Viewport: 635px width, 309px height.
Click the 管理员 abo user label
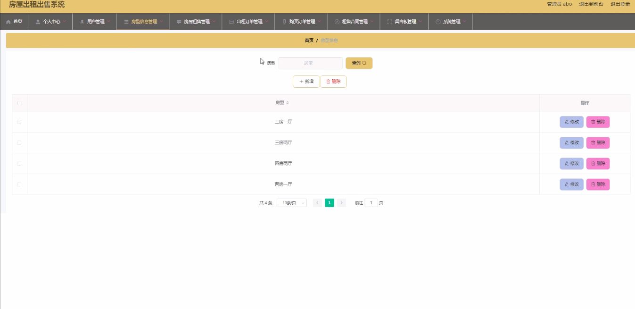(x=560, y=4)
